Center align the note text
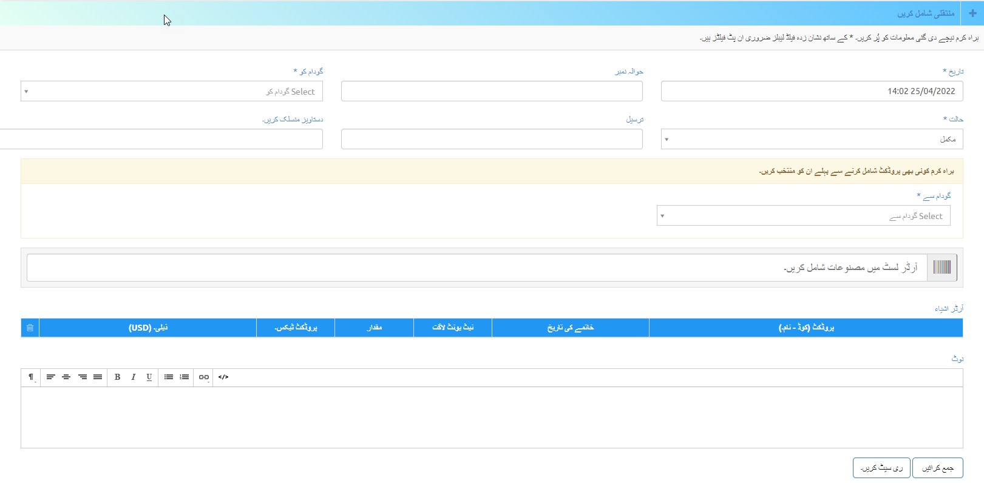 click(x=66, y=377)
